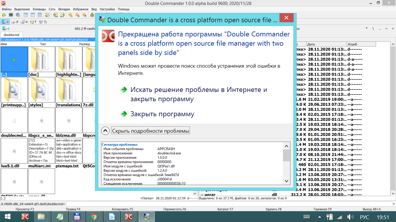
Task: Click the unselect group (asterisk minus) icon
Action: 77,15
